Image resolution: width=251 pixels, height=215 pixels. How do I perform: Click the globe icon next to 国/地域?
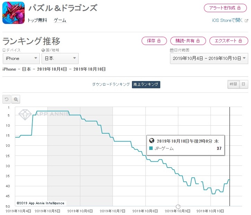pyautogui.click(x=43, y=50)
